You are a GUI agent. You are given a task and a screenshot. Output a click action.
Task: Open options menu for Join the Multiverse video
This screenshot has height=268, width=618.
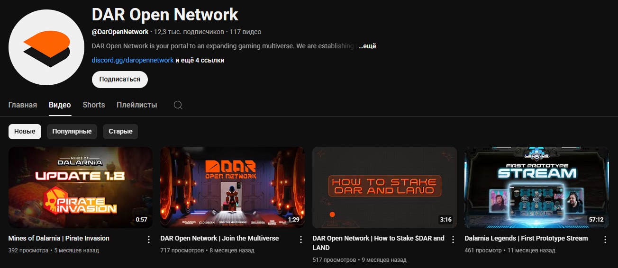pos(301,240)
